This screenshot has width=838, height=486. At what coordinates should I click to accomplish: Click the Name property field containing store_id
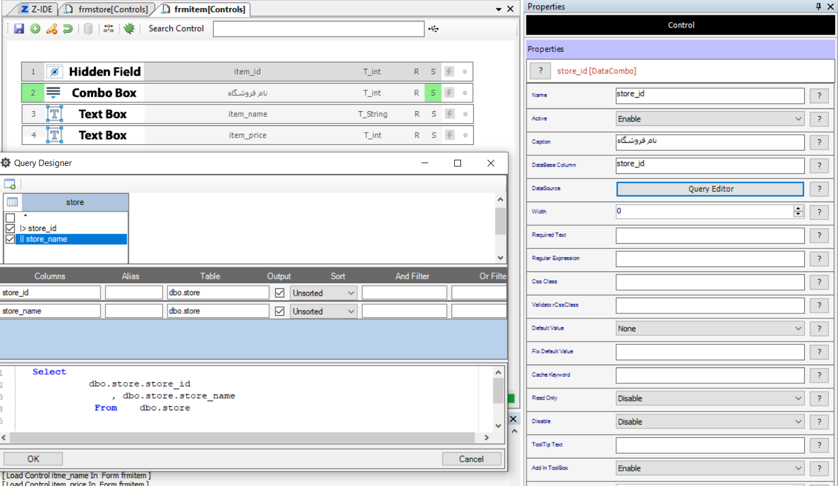point(710,95)
